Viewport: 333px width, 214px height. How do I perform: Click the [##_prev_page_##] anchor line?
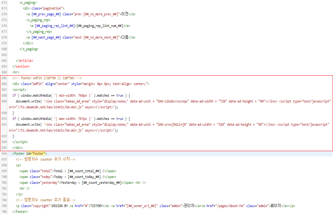click(x=81, y=14)
